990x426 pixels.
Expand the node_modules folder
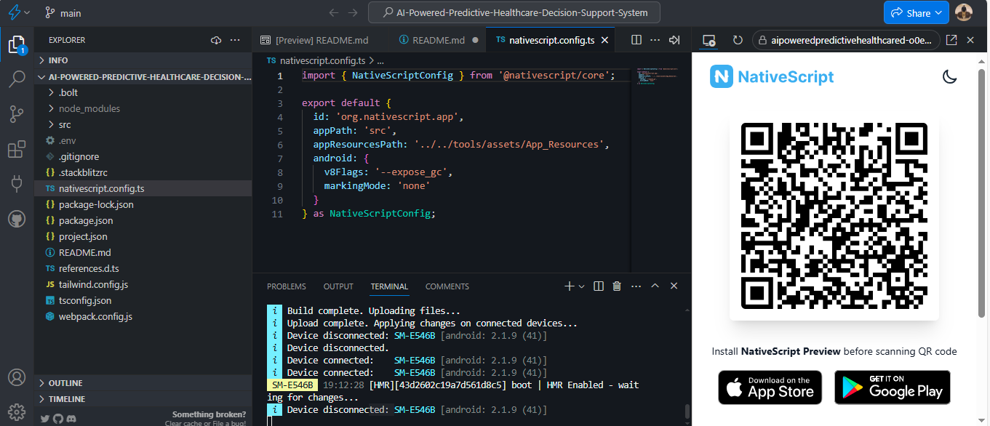click(x=143, y=108)
